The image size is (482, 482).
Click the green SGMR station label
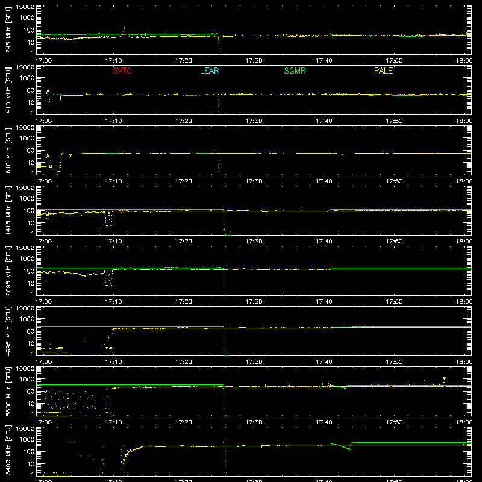[295, 70]
